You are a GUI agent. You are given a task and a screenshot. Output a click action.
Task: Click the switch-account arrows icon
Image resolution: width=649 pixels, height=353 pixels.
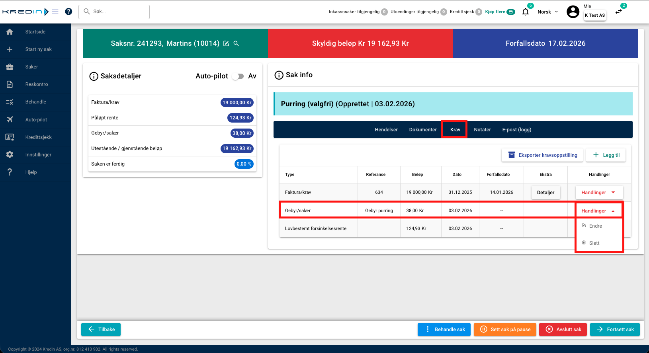click(x=618, y=12)
